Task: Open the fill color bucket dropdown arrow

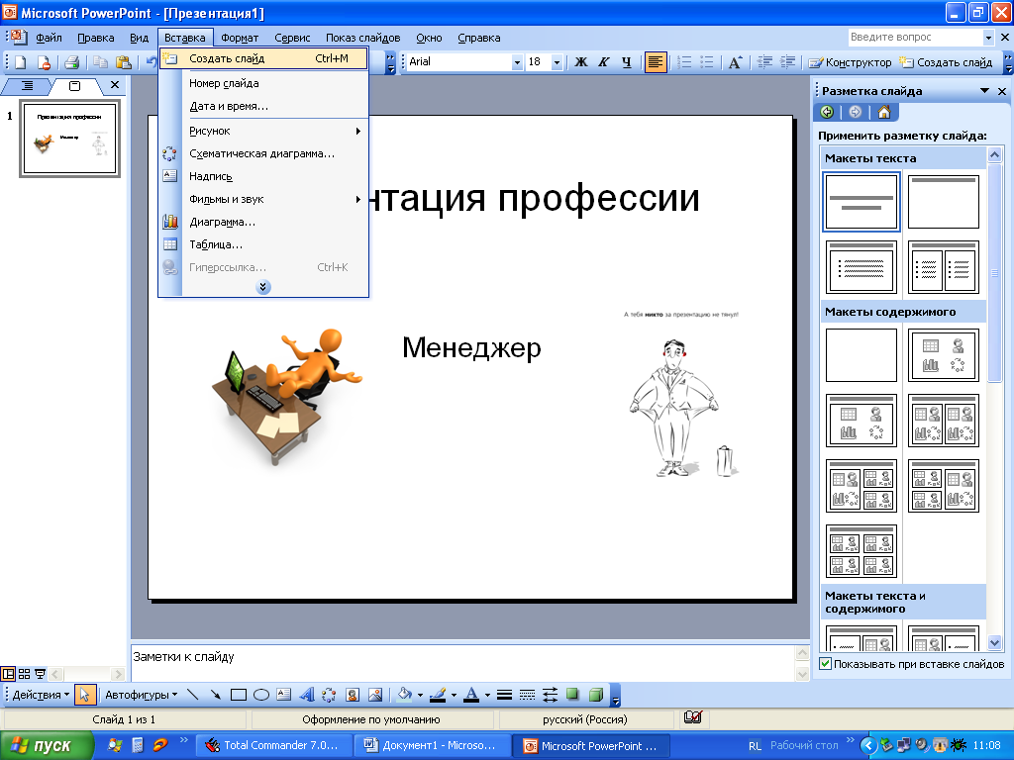Action: click(421, 695)
